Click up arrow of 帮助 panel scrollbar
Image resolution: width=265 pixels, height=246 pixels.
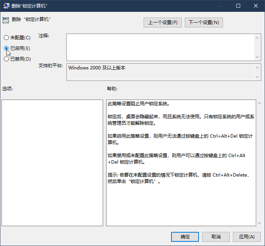[259, 103]
